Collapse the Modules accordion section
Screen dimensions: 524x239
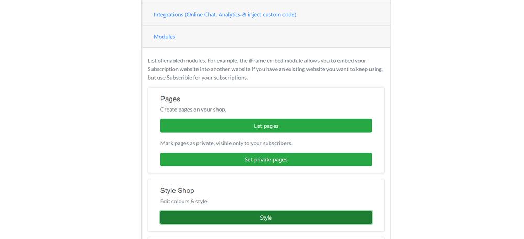(x=164, y=37)
